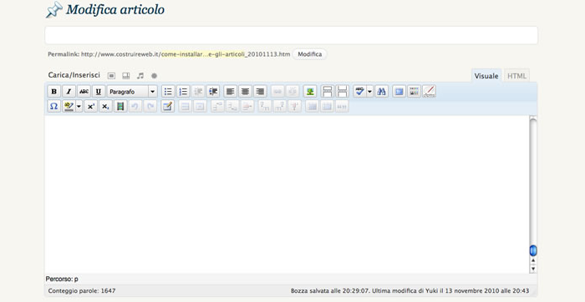Click the Add Video upload icon
This screenshot has height=302, width=585.
coord(125,76)
